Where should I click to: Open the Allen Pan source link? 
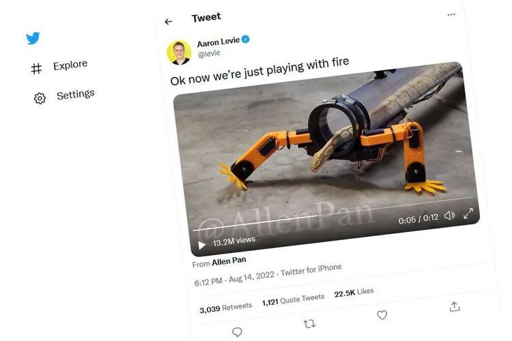[229, 261]
